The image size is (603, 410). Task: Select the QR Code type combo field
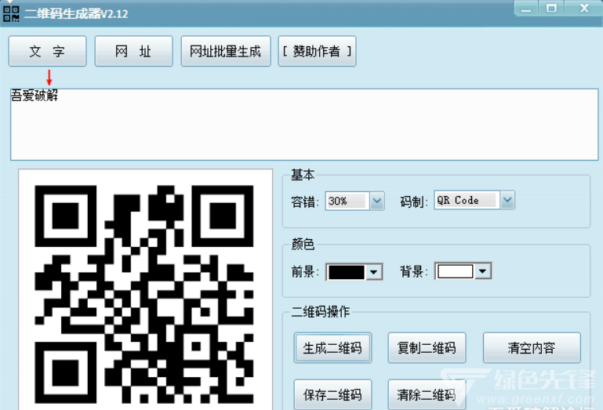467,200
